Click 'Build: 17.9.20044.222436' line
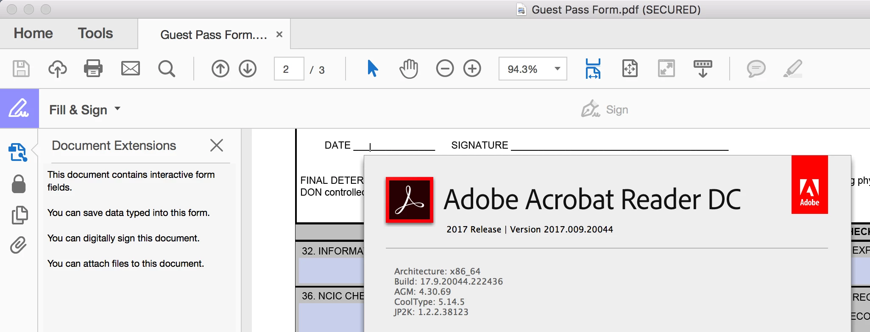This screenshot has height=332, width=870. click(x=449, y=282)
